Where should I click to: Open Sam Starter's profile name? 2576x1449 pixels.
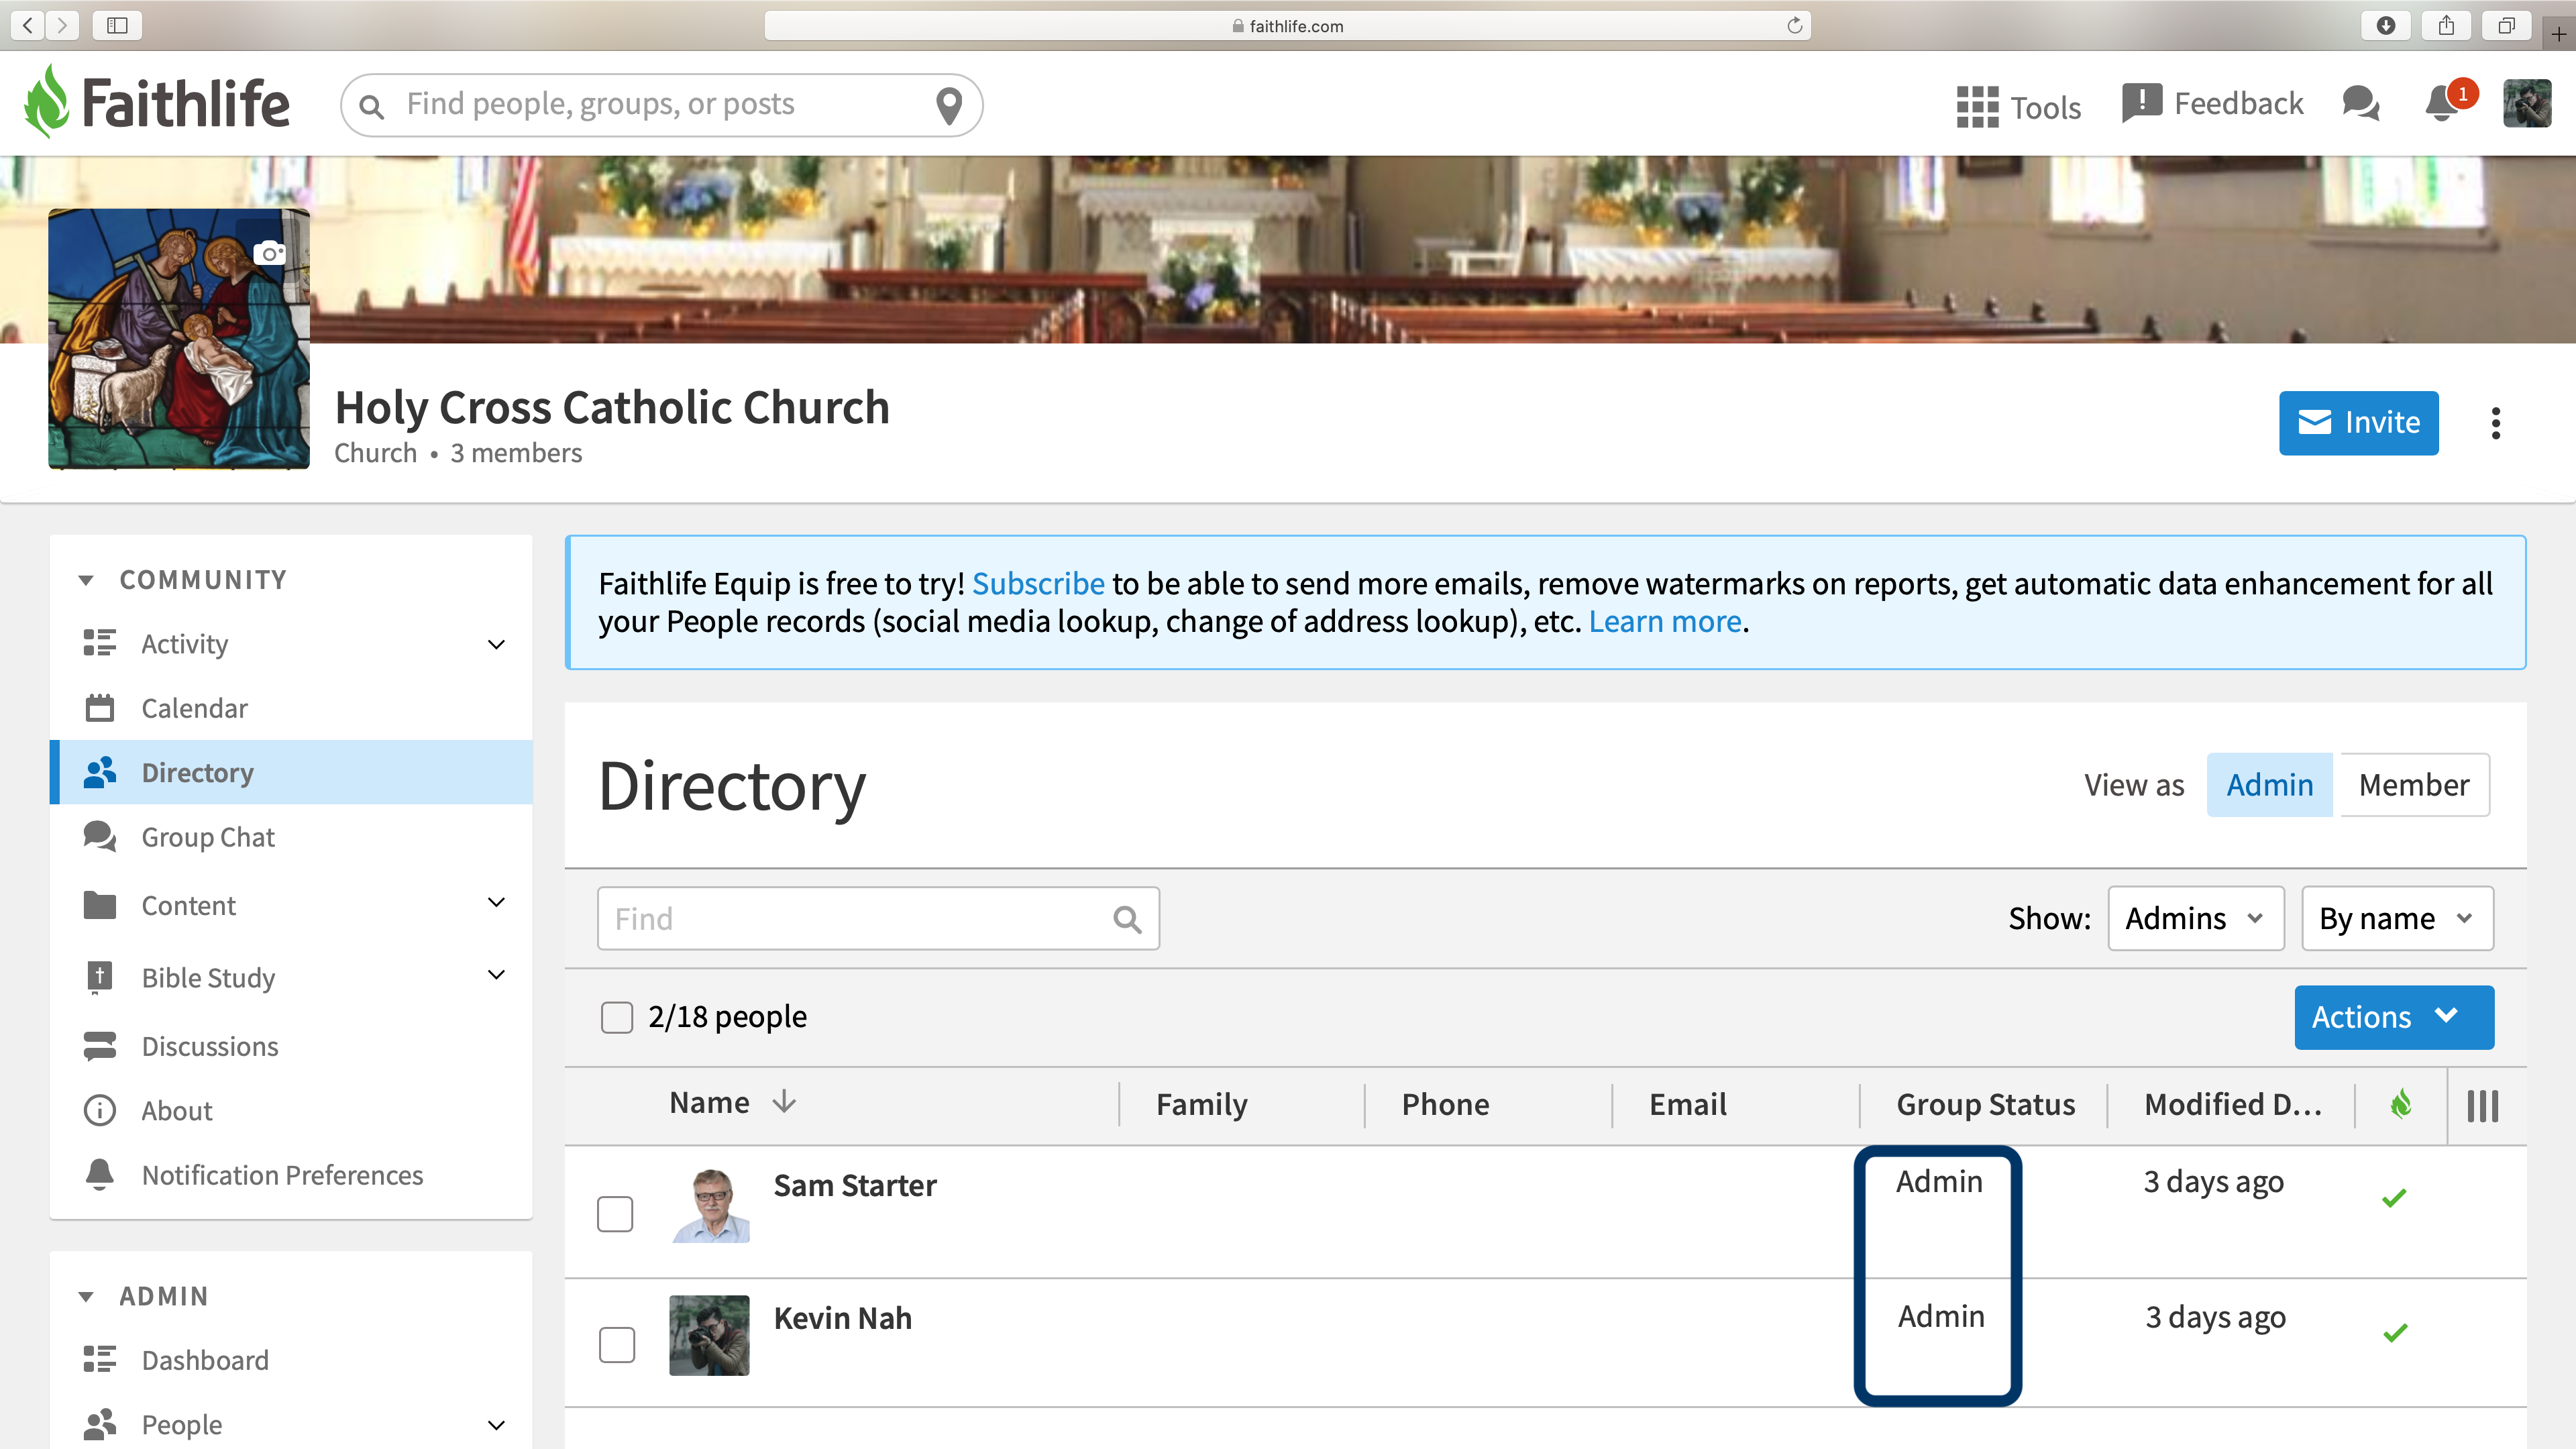pyautogui.click(x=855, y=1185)
